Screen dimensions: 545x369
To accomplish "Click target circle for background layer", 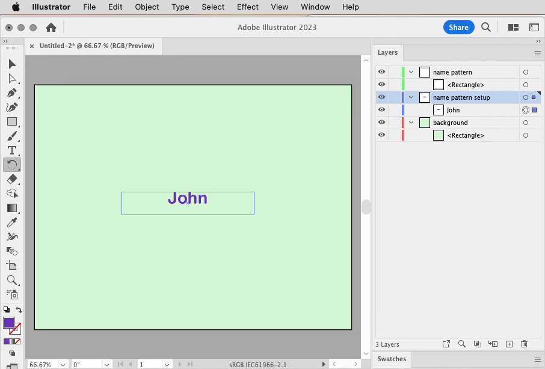I will [526, 123].
